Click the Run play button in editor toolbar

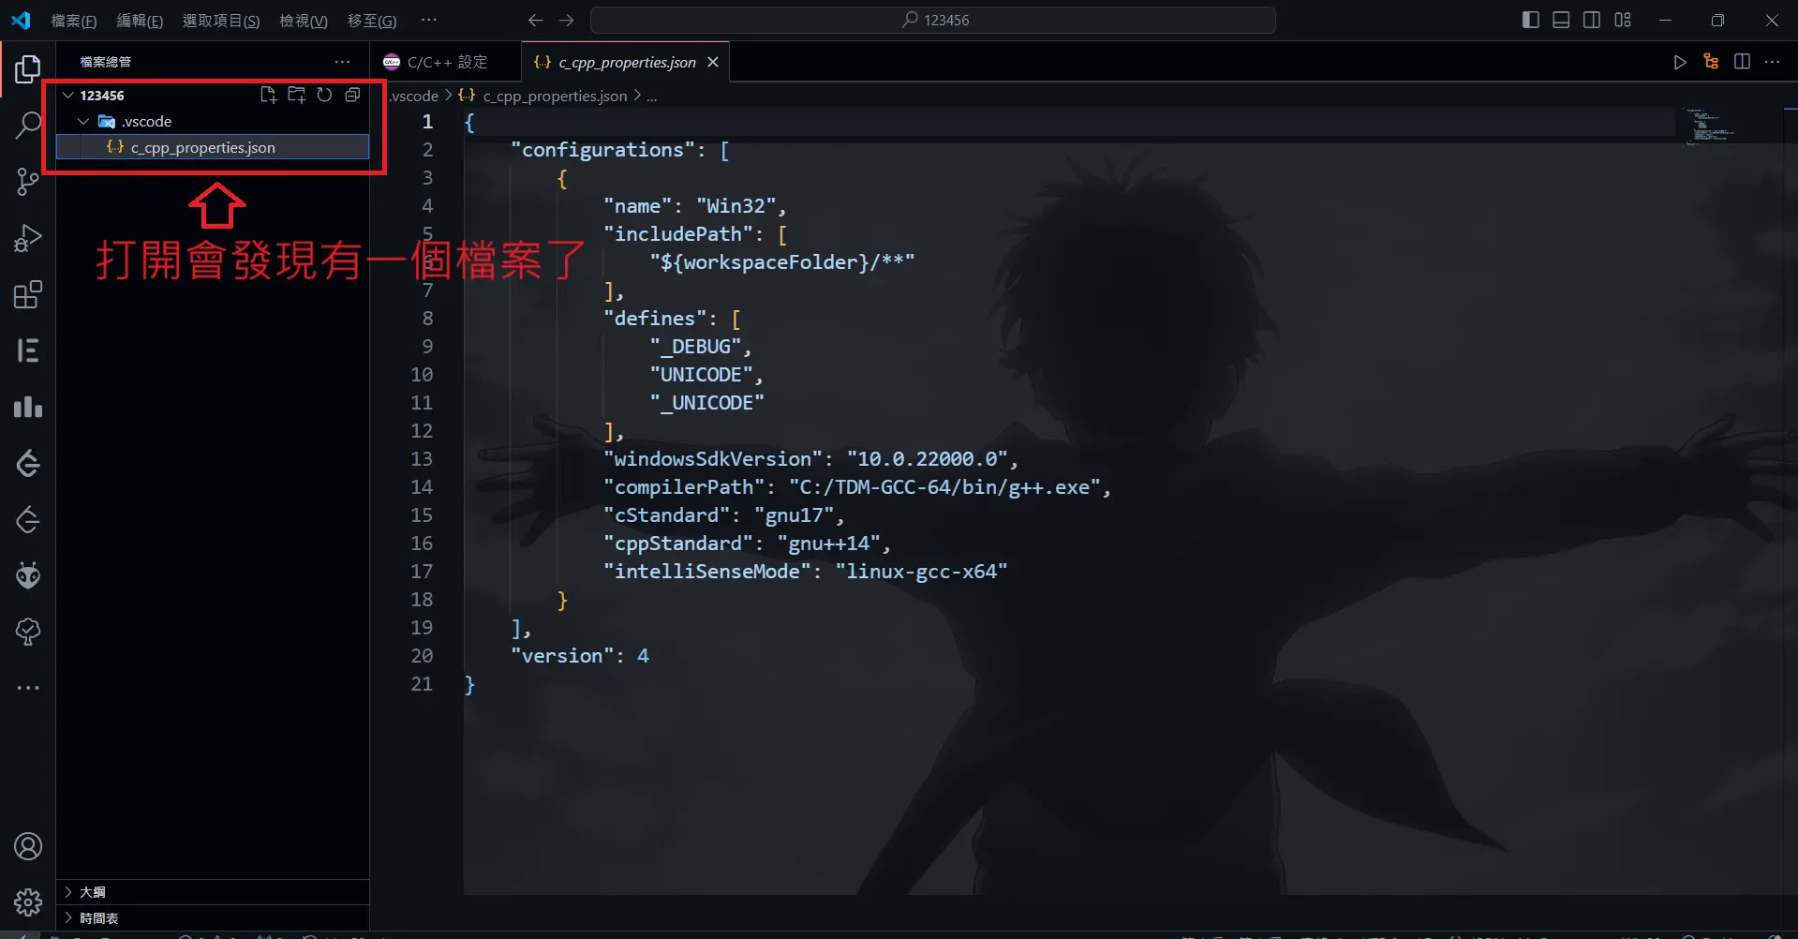click(1679, 62)
